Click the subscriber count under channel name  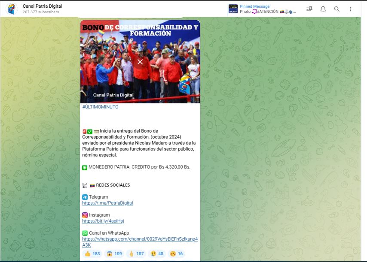coord(41,12)
